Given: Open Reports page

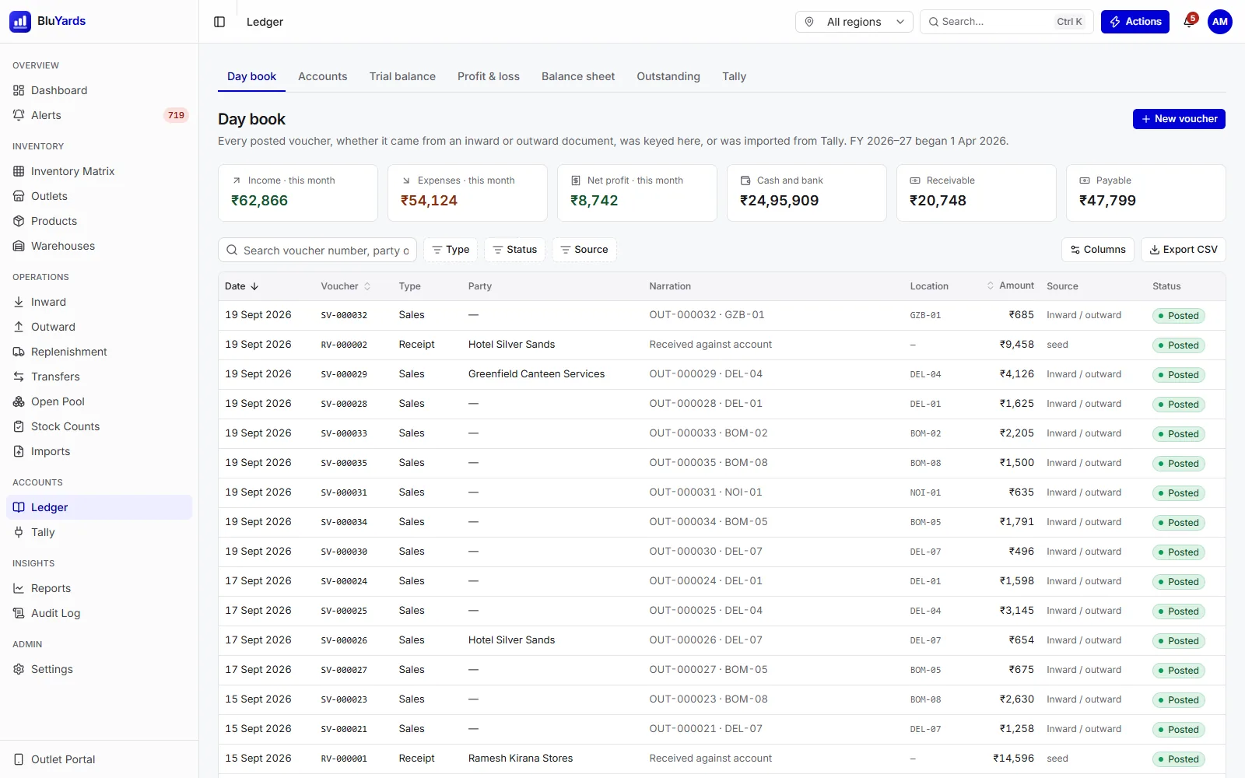Looking at the screenshot, I should click(99, 588).
